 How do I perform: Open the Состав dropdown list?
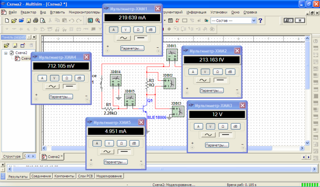coord(254,21)
